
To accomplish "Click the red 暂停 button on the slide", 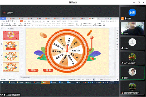I will [x=48, y=70].
